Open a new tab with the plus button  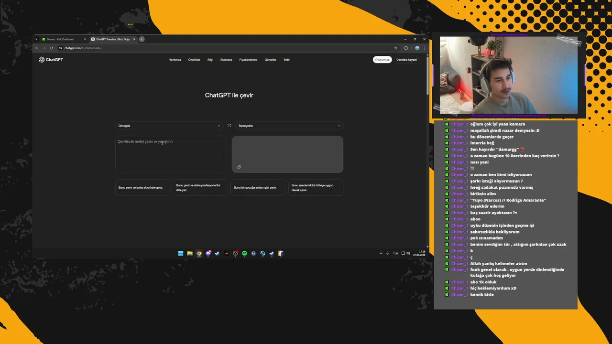tap(142, 39)
